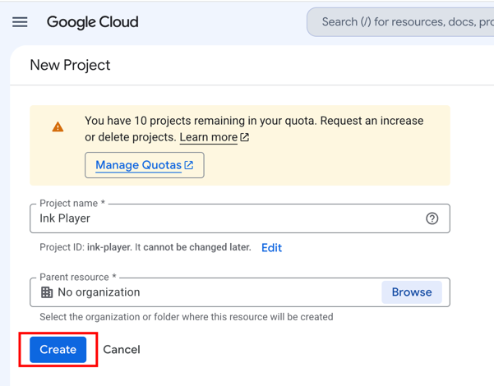494x386 pixels.
Task: Click the Manage Quotas button
Action: (145, 165)
